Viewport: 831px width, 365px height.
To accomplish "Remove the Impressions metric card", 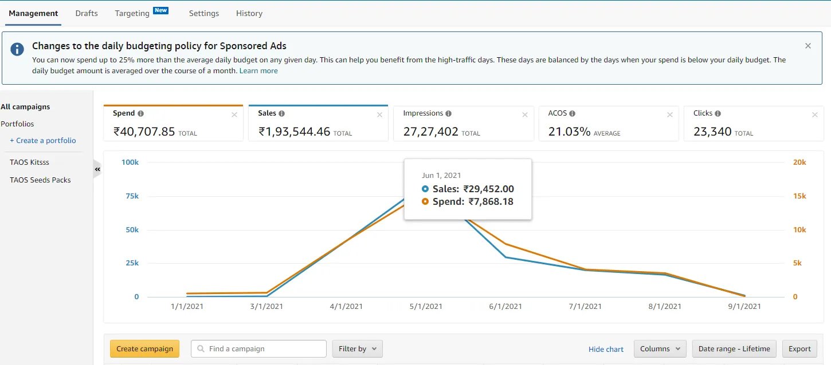I will pos(524,115).
